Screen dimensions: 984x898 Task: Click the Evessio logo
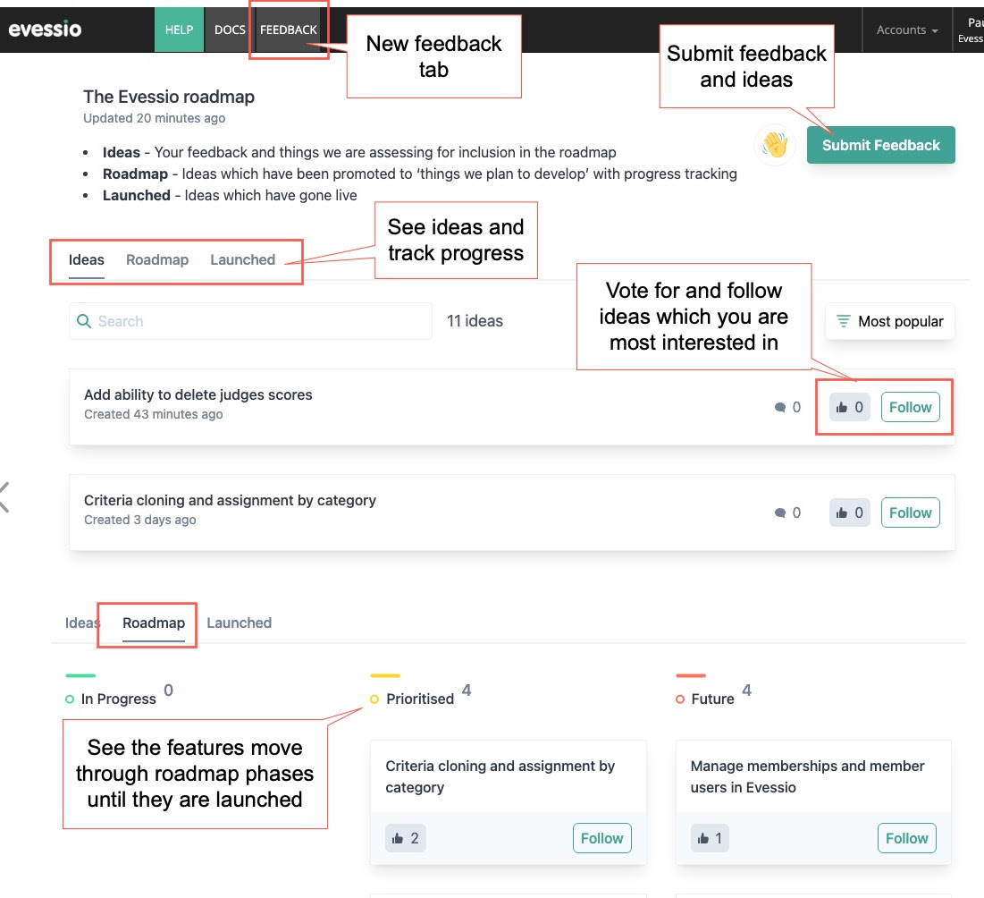(x=46, y=30)
